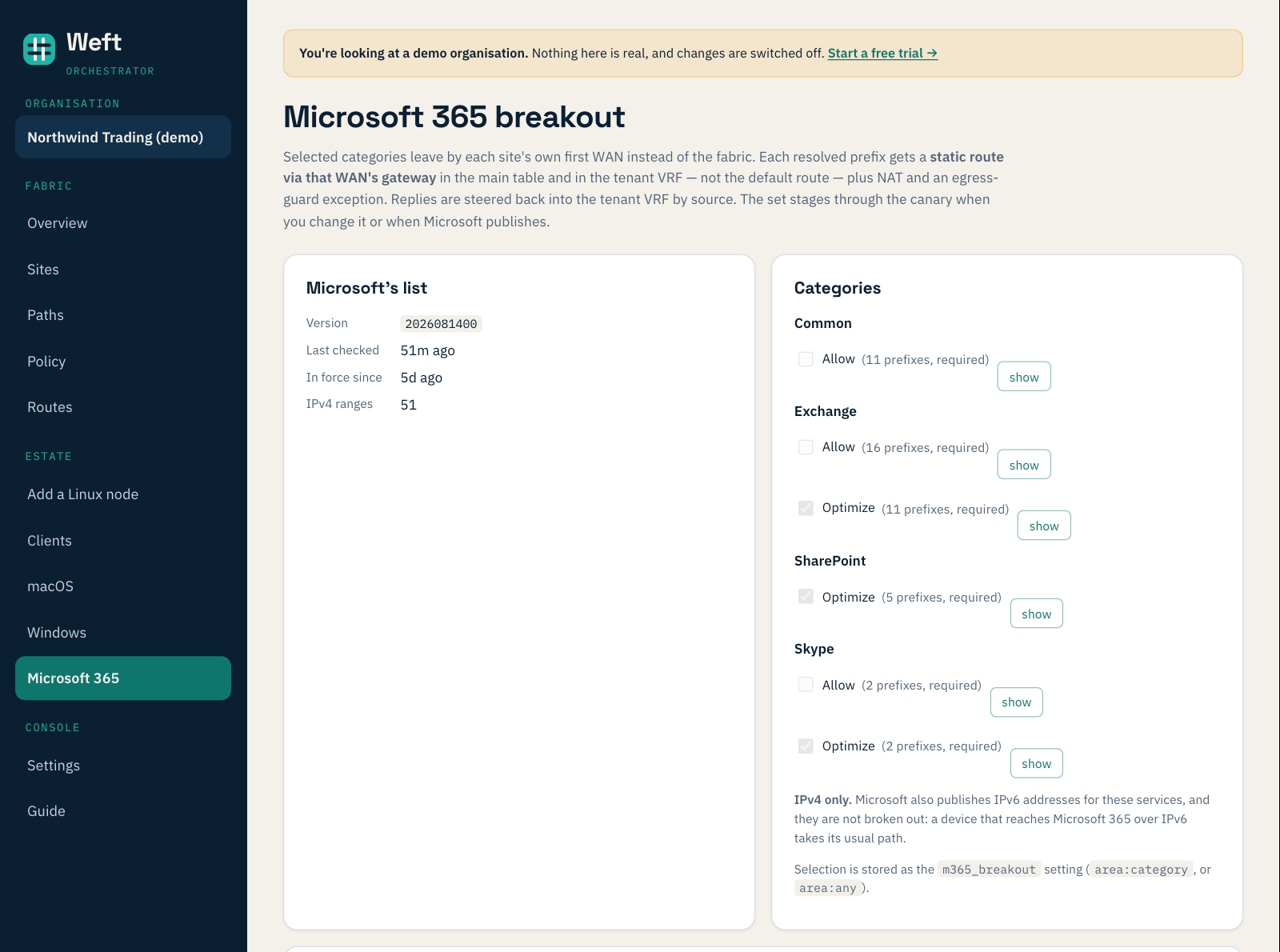Click the Weft wordmark
This screenshot has height=952, width=1280.
pos(94,42)
